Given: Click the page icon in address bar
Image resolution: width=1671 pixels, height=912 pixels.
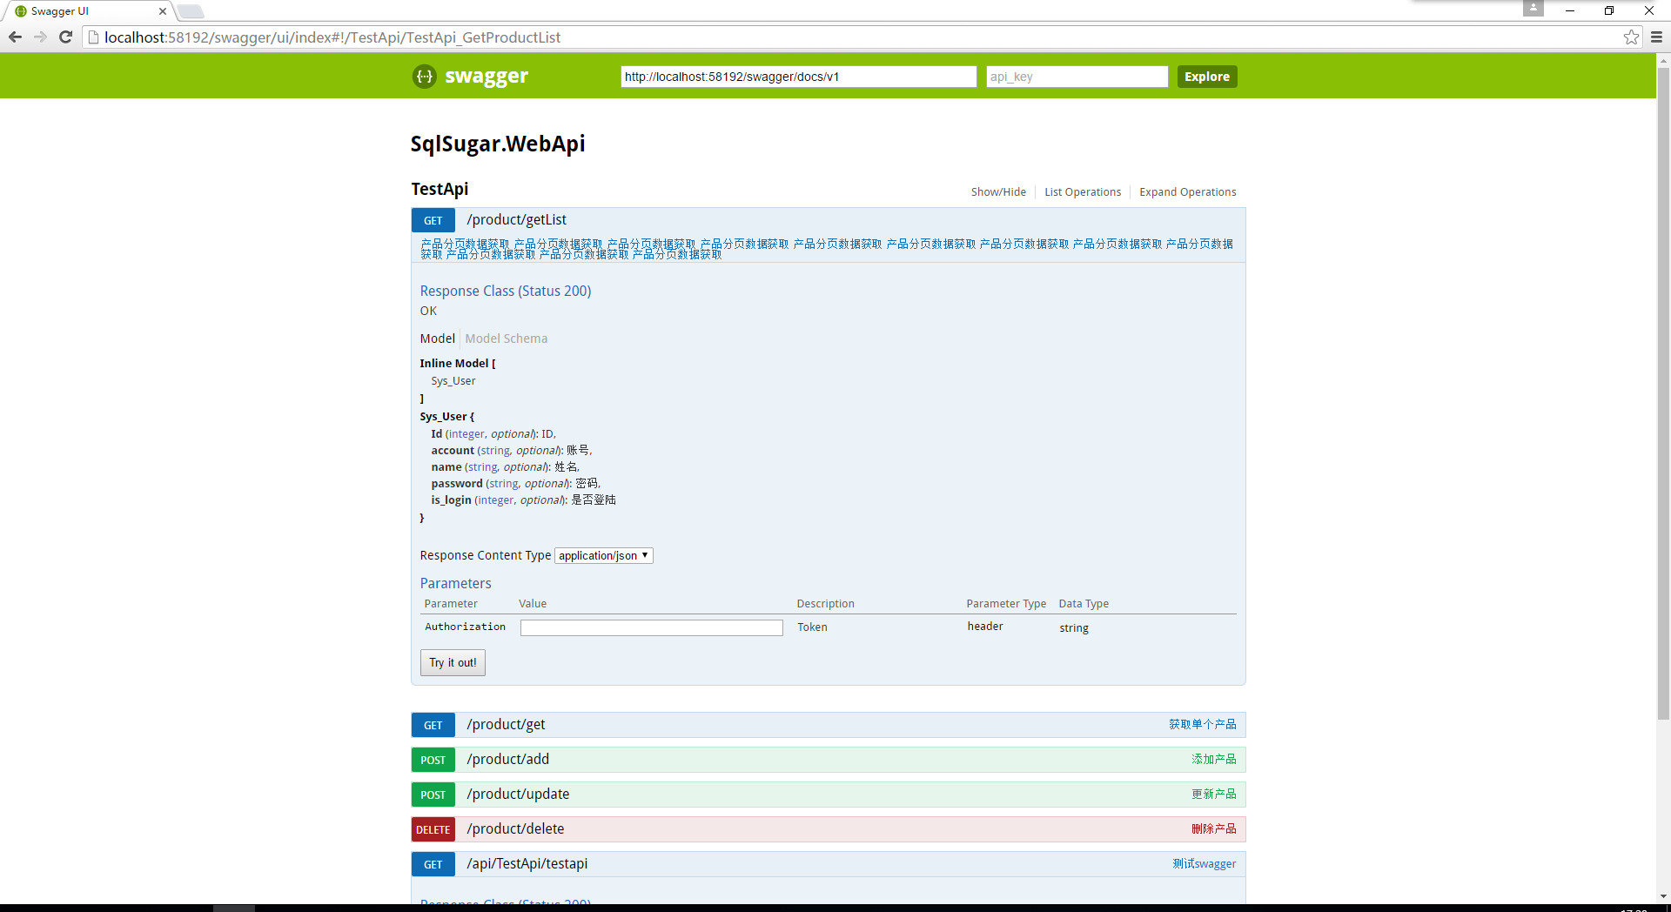Looking at the screenshot, I should tap(93, 37).
